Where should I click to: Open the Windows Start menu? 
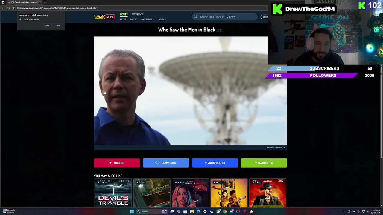[132, 211]
